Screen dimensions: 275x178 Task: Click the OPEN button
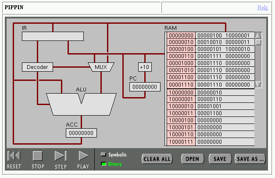(x=192, y=159)
